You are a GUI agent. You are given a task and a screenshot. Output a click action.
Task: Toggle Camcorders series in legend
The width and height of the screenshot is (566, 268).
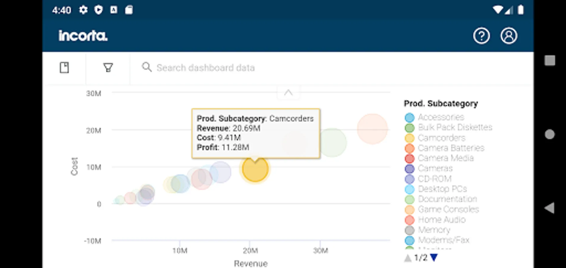441,138
